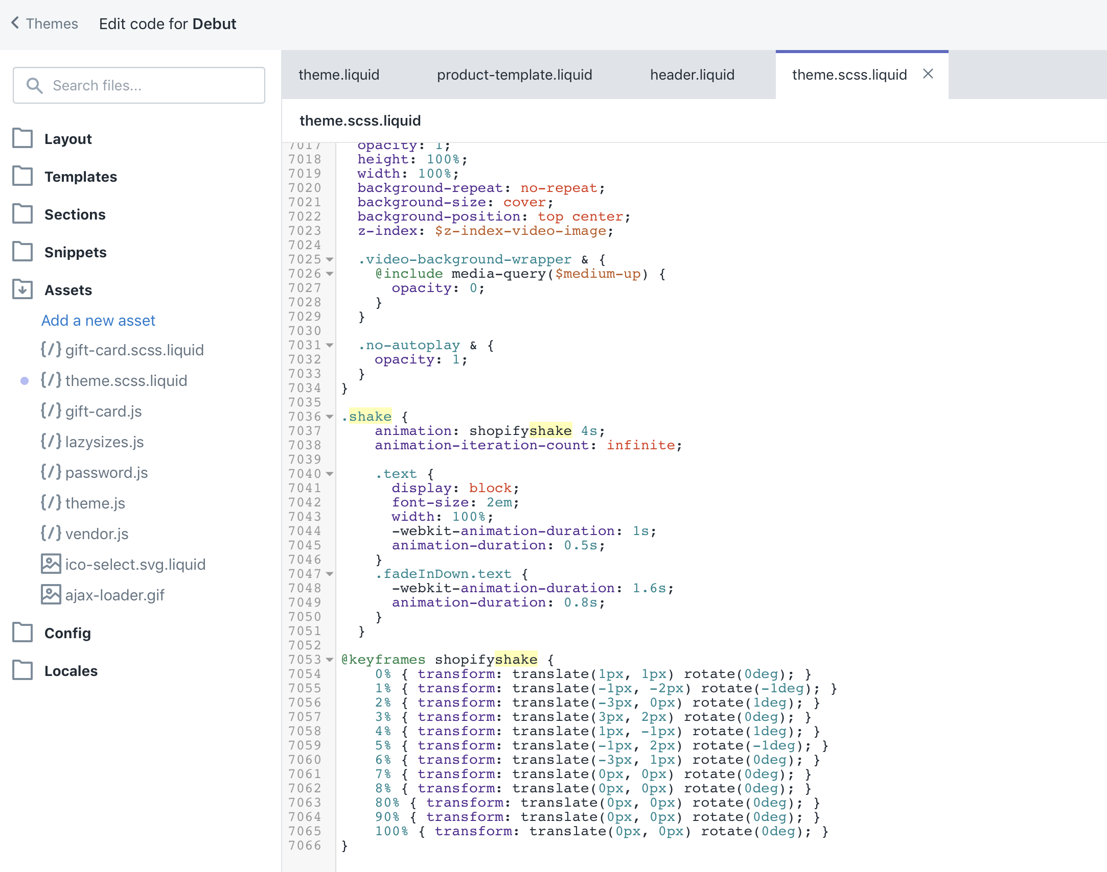Focus the Search files input field
Screen dimensions: 1107x872
(x=139, y=85)
